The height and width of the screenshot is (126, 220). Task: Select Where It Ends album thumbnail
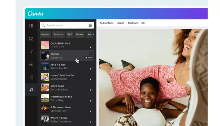(45, 119)
